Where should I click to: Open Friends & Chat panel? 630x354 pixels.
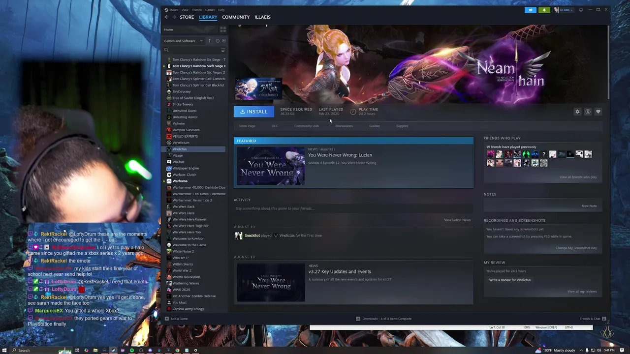[x=593, y=319]
